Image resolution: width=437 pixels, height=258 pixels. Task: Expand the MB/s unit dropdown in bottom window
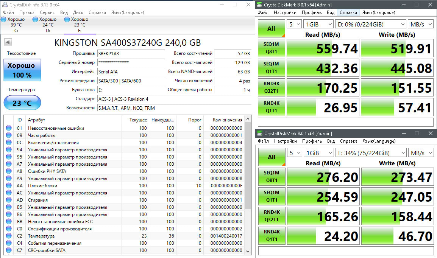(x=421, y=153)
